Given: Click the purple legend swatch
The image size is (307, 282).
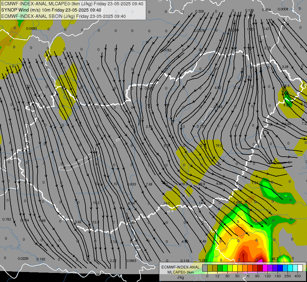Looking at the screenshot, I should pyautogui.click(x=270, y=268).
